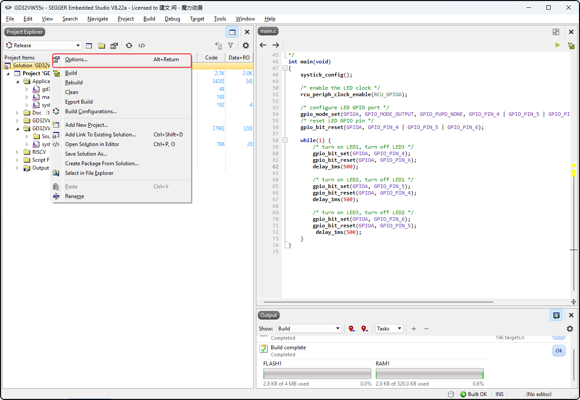Click the yellow folder icon in Project Explorer toolbar

click(101, 45)
